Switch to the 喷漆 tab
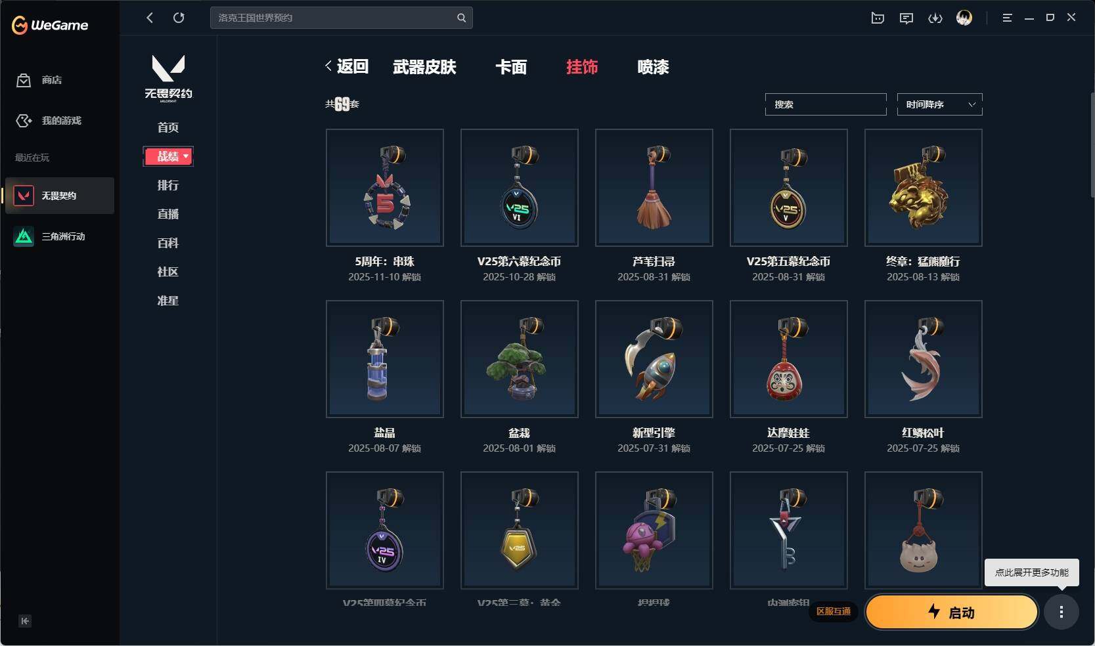This screenshot has width=1095, height=646. coord(653,67)
